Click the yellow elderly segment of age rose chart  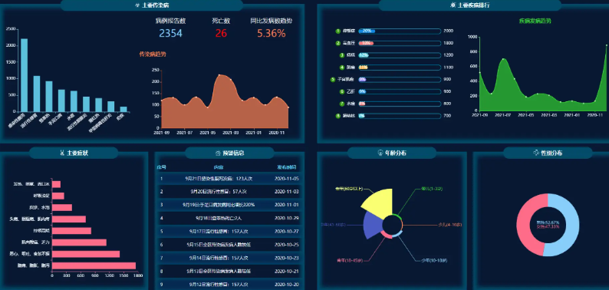[x=379, y=204]
